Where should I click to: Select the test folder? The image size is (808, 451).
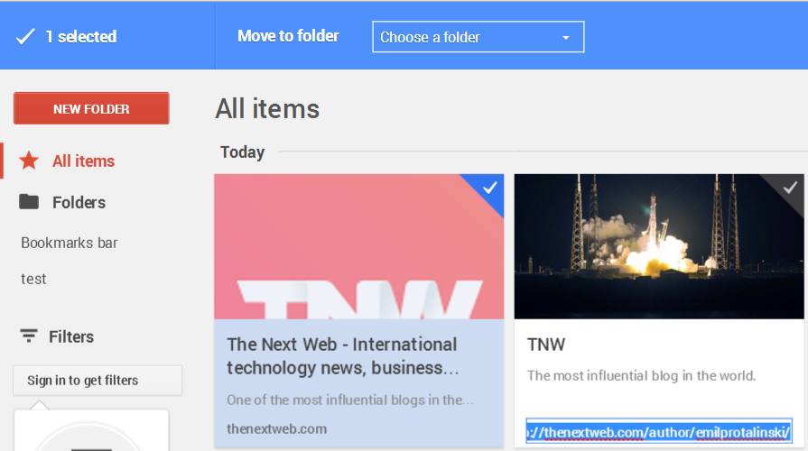(33, 279)
